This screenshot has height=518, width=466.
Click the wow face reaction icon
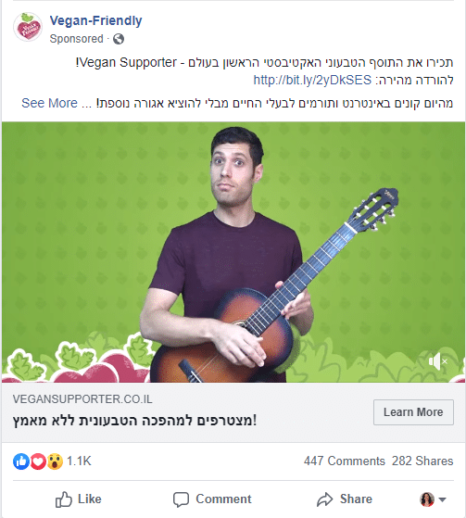pyautogui.click(x=55, y=461)
